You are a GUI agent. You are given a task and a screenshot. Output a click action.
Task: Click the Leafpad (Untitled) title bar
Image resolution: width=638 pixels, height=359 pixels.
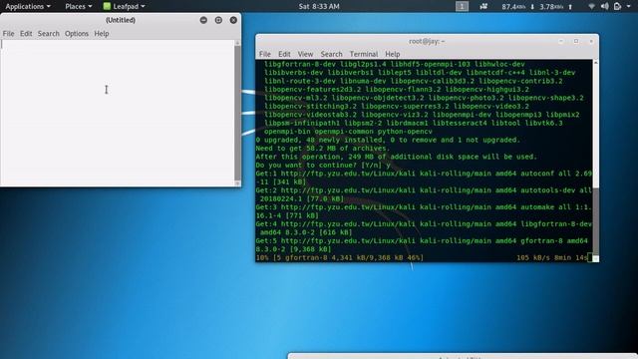tap(121, 20)
